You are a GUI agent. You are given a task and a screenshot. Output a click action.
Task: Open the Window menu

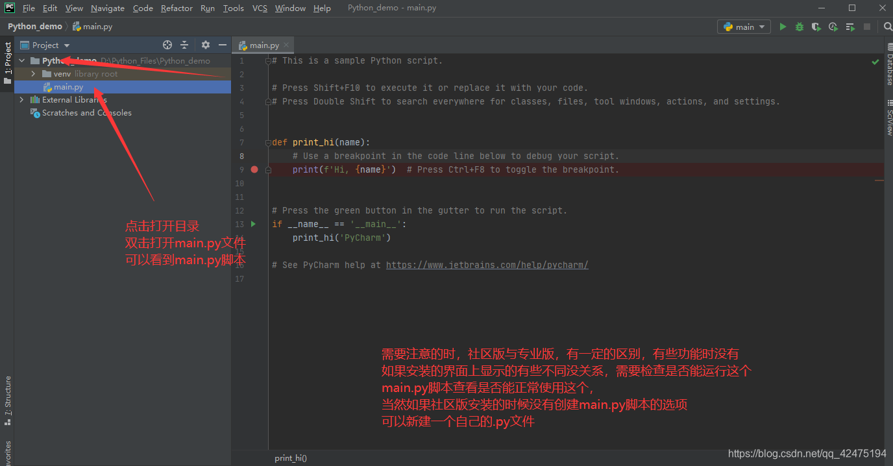pos(290,8)
